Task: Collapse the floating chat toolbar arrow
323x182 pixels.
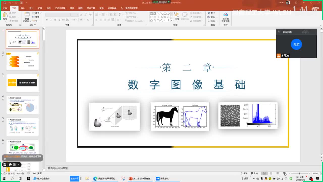Action: [19, 165]
